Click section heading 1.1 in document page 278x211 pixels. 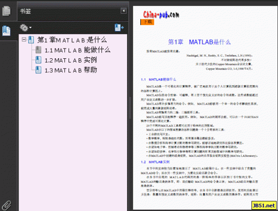pyautogui.click(x=158, y=80)
